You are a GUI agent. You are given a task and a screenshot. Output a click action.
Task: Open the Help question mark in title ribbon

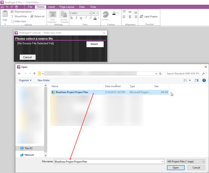pyautogui.click(x=16, y=7)
